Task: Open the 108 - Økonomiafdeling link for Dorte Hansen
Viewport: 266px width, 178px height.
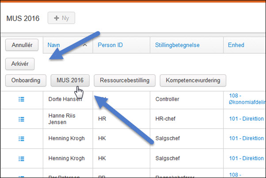Action: [246, 99]
